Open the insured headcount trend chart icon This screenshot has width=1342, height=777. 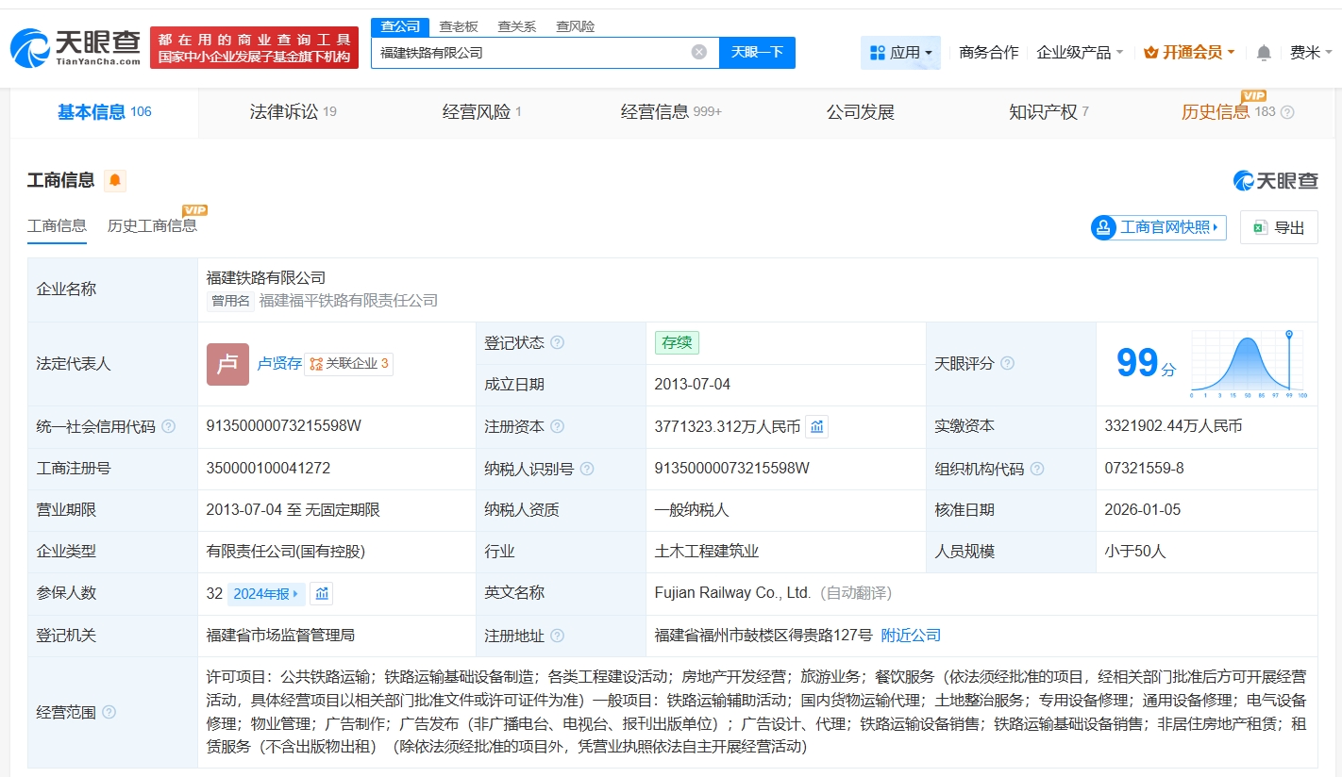pyautogui.click(x=322, y=594)
